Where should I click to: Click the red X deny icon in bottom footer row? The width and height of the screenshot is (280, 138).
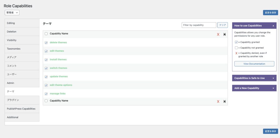[x=218, y=102]
